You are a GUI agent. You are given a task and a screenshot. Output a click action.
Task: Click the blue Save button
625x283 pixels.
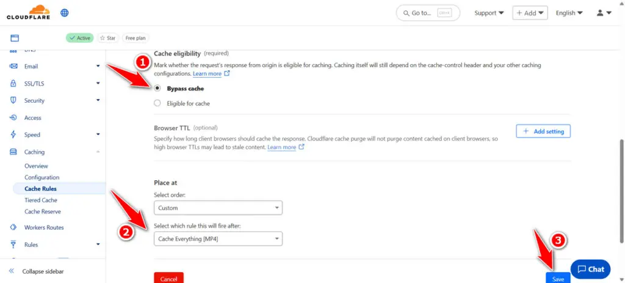(558, 278)
